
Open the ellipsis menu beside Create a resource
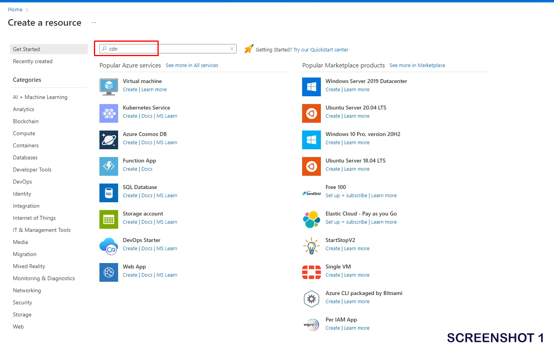94,23
